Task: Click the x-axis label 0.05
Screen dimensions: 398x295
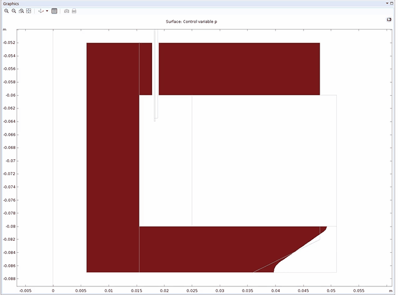Action: click(331, 290)
